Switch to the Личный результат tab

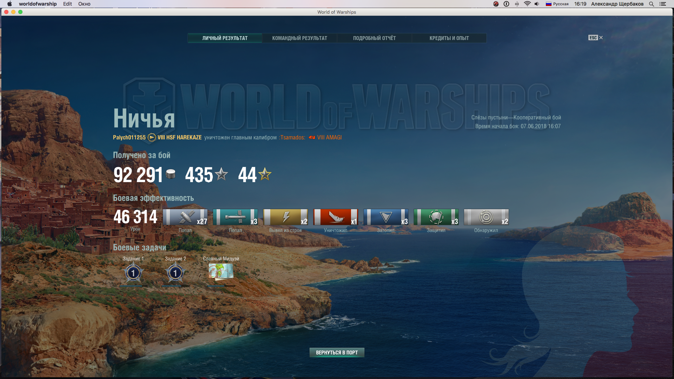pos(225,38)
